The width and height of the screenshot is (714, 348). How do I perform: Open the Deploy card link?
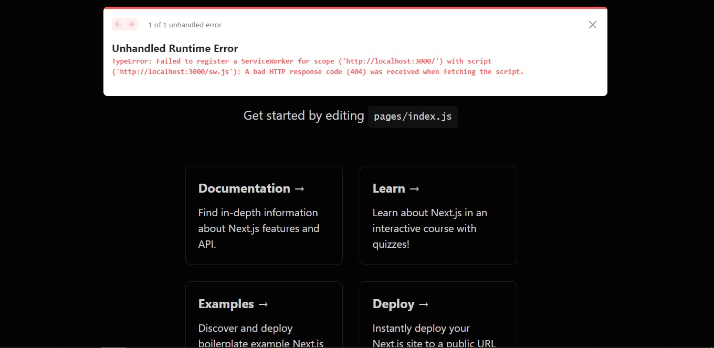(x=438, y=315)
